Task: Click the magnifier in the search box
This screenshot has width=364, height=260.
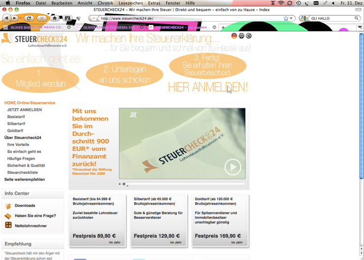Action: point(356,18)
